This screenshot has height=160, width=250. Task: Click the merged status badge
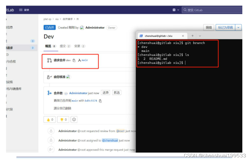(49, 28)
